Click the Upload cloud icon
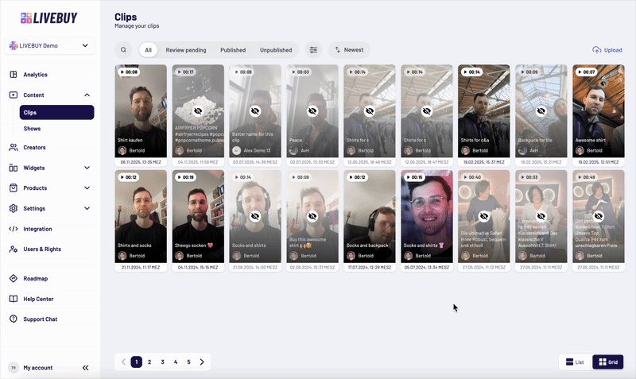The height and width of the screenshot is (379, 636). click(597, 50)
